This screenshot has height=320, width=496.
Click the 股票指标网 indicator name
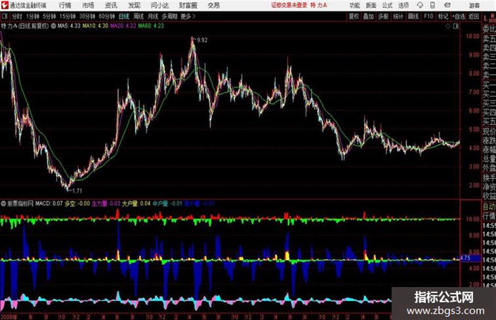tap(20, 203)
